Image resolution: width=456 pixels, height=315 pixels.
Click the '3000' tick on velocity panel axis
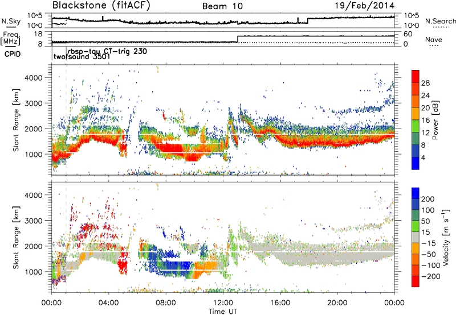coord(34,221)
